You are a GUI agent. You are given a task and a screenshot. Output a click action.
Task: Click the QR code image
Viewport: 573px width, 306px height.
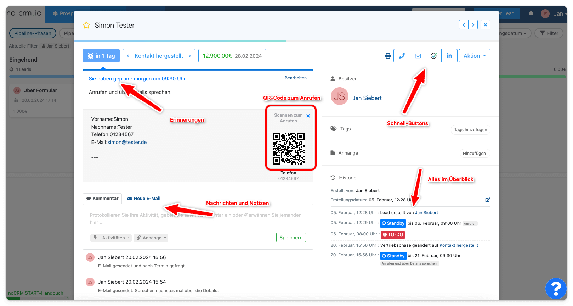289,149
